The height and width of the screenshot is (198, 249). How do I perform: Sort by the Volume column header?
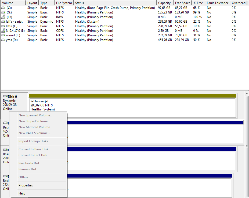[13, 3]
